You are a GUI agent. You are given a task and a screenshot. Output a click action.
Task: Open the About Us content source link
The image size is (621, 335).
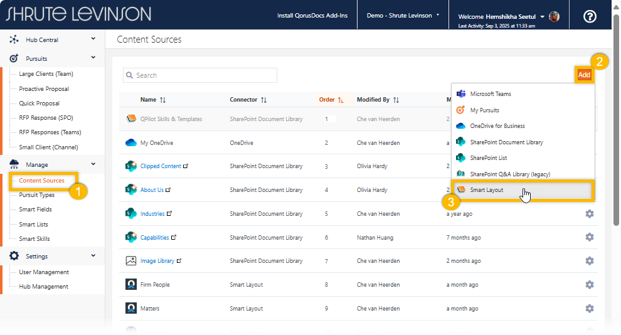click(152, 190)
